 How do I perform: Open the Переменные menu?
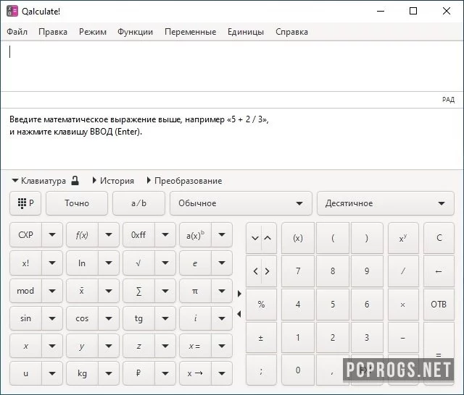point(190,32)
